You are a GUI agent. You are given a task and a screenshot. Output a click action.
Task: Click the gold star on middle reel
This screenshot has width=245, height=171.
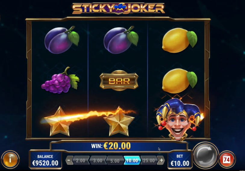click(x=119, y=122)
